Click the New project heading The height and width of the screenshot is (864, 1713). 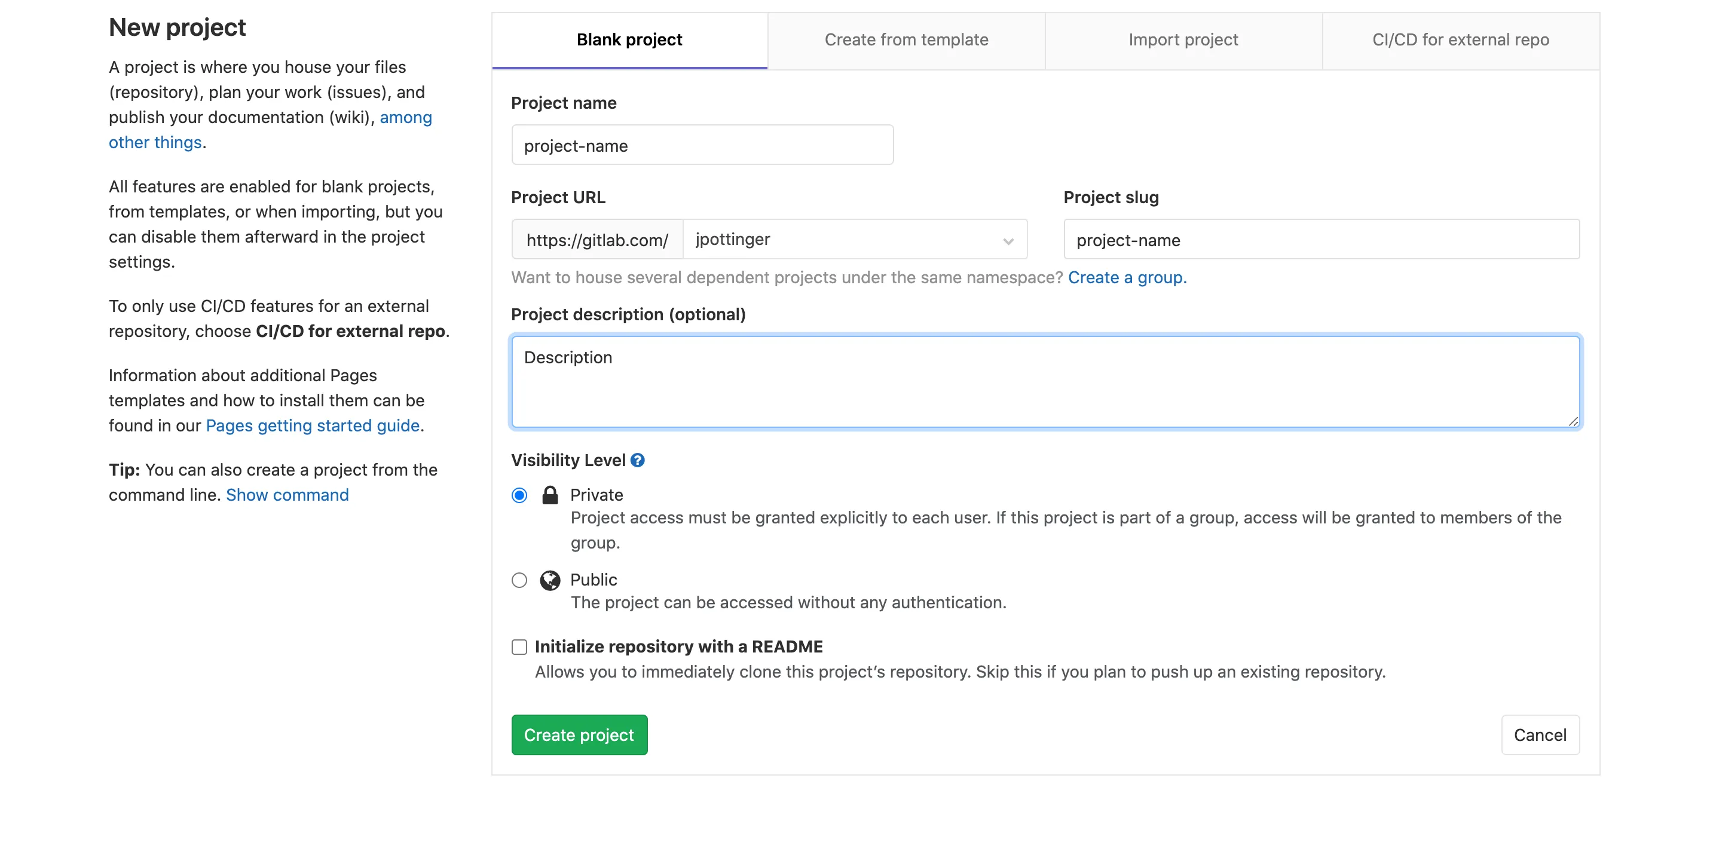point(177,27)
